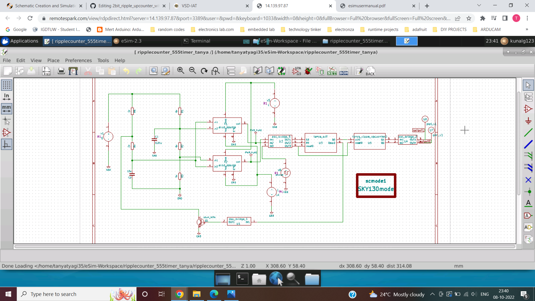The height and width of the screenshot is (301, 535).
Task: Toggle grid visibility in the left toolbar
Action: (x=6, y=85)
